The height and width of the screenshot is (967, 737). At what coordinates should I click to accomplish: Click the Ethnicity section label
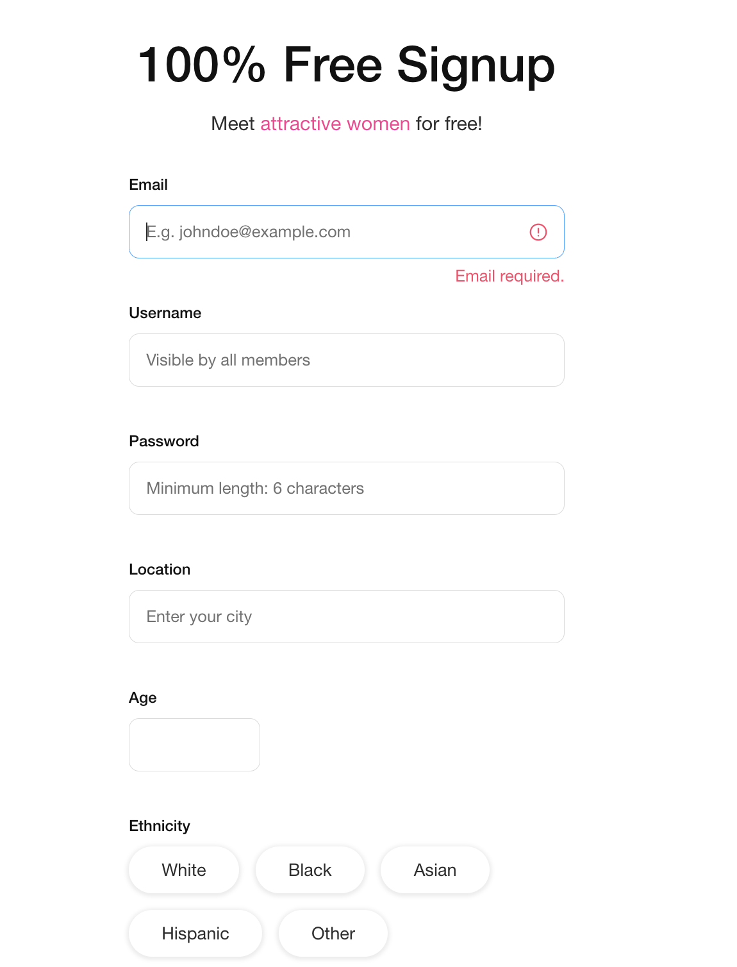159,826
